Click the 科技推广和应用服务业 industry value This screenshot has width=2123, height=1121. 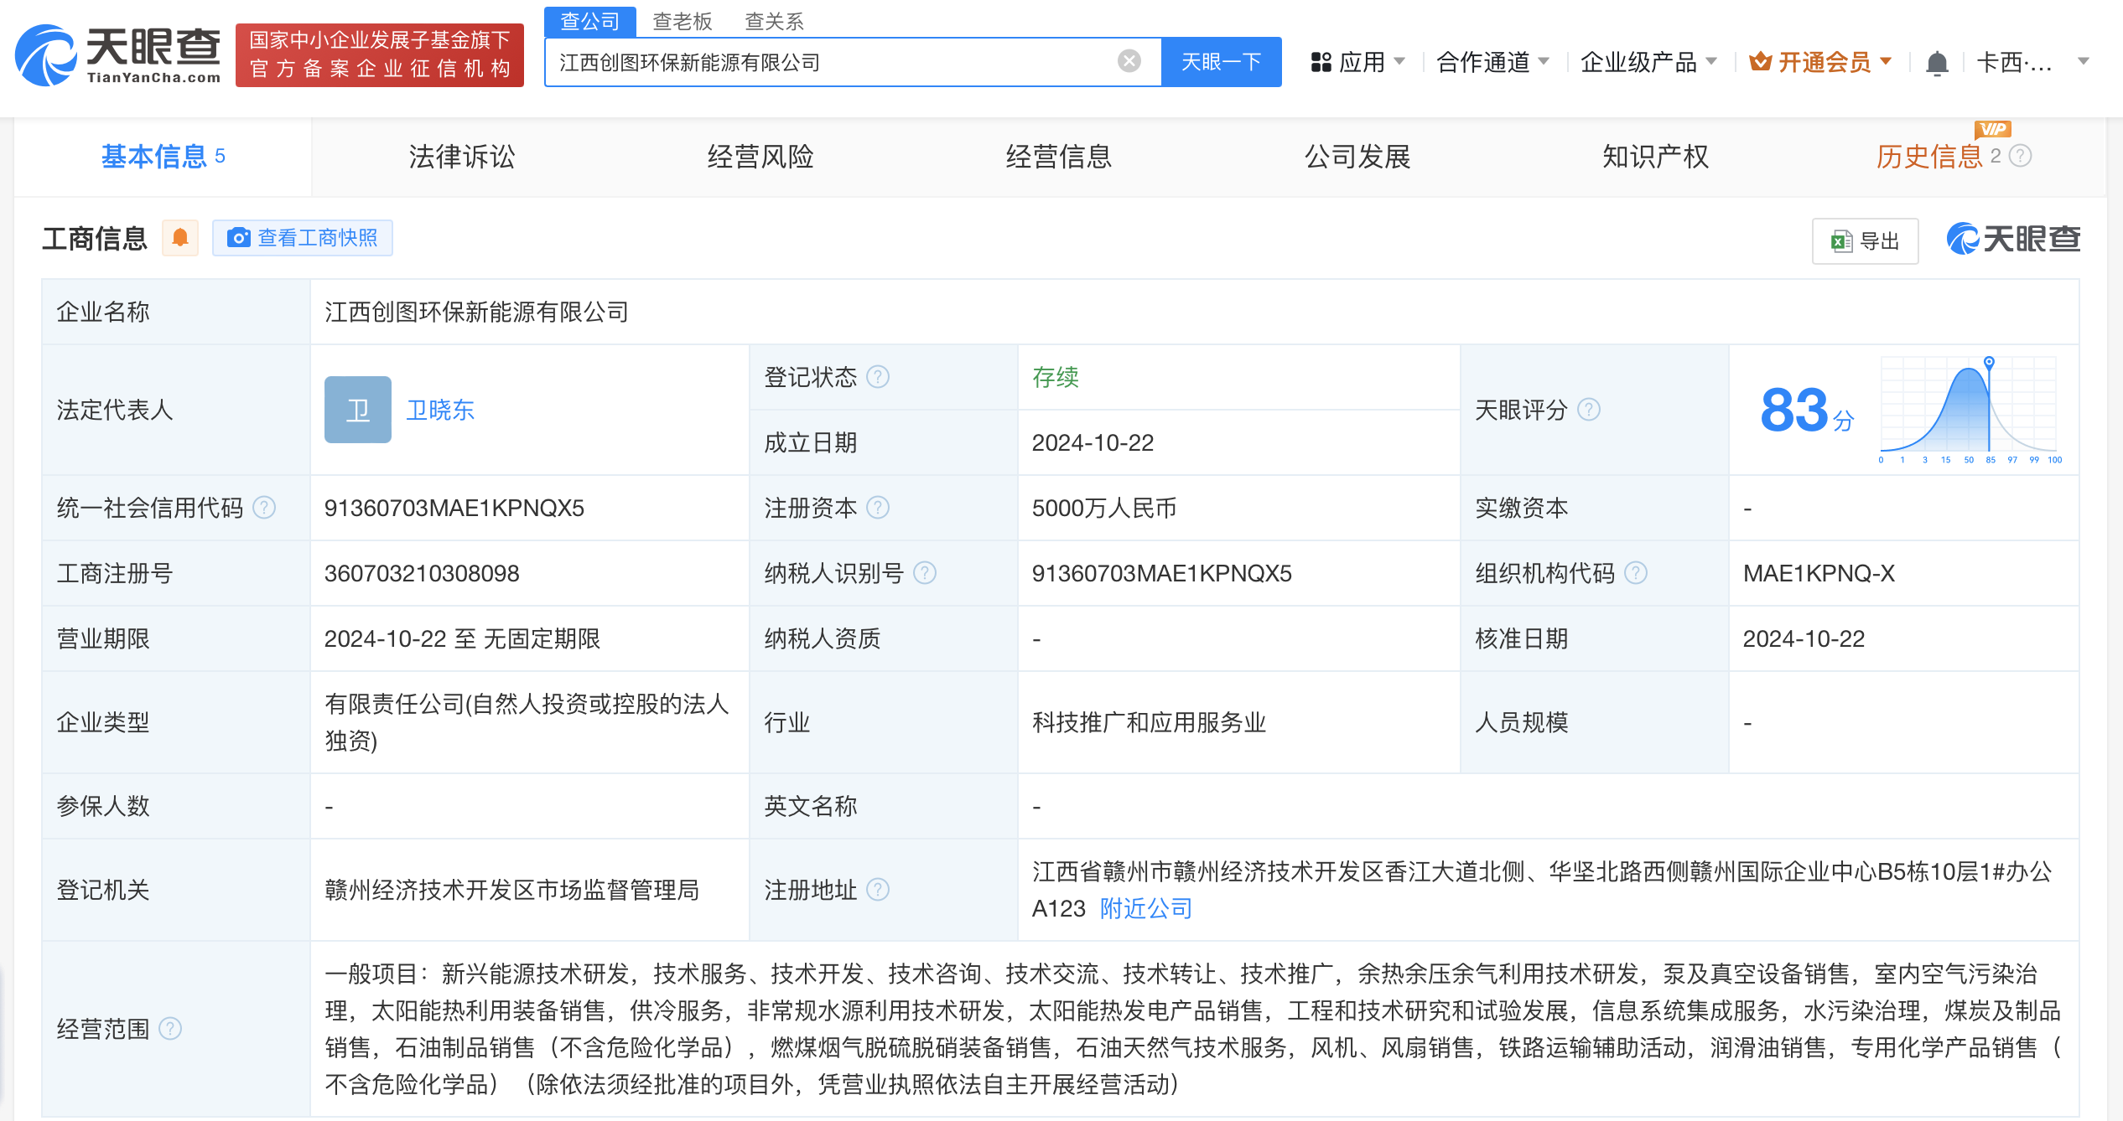tap(1149, 722)
